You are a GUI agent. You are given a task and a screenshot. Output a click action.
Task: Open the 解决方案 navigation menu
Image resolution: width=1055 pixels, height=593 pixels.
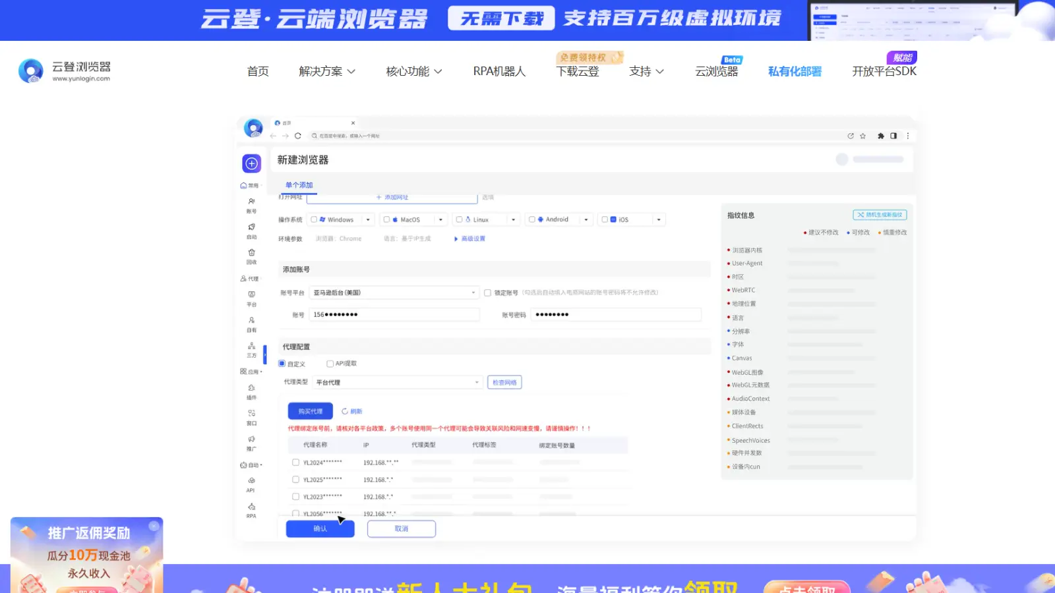click(326, 71)
